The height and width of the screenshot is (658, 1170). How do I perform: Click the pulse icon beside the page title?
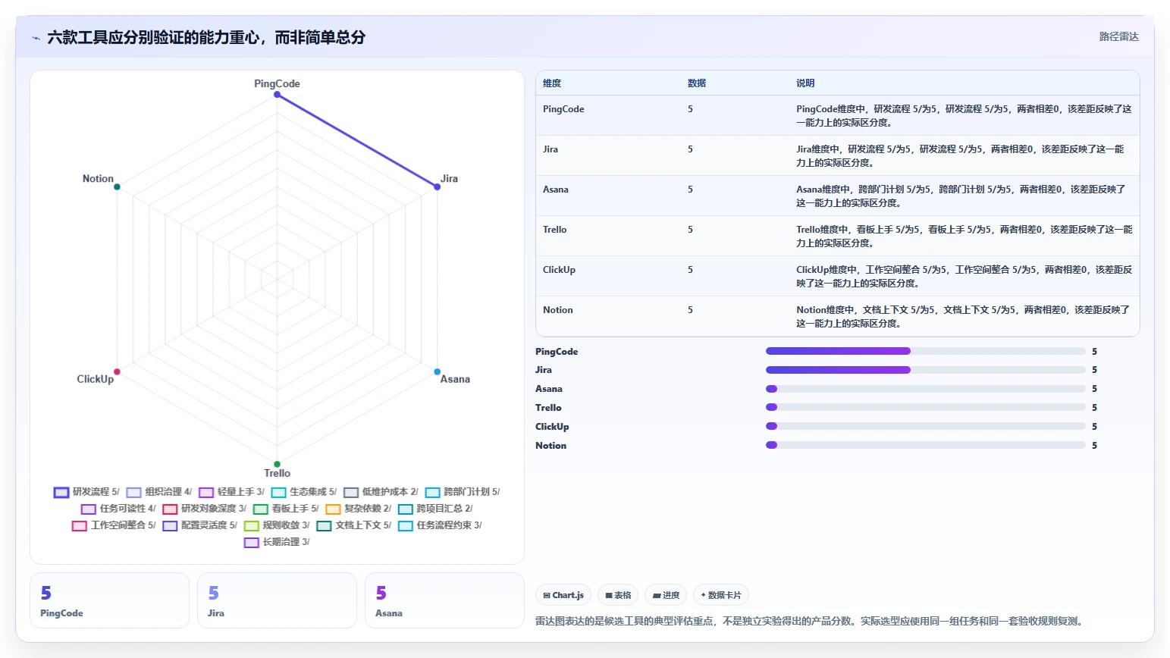36,38
